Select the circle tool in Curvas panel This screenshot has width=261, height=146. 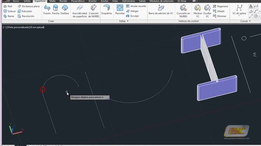[x=256, y=16]
